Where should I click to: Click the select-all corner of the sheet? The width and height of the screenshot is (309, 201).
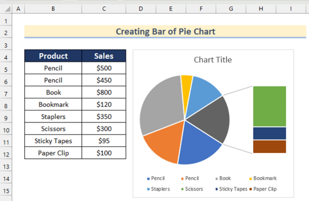(x=6, y=9)
